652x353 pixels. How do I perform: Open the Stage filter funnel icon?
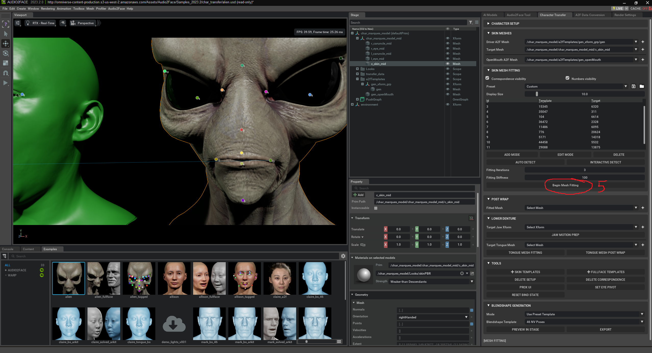471,23
